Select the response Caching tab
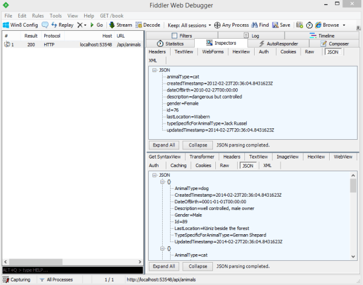Viewport: 363px width, 285px height. tap(178, 165)
